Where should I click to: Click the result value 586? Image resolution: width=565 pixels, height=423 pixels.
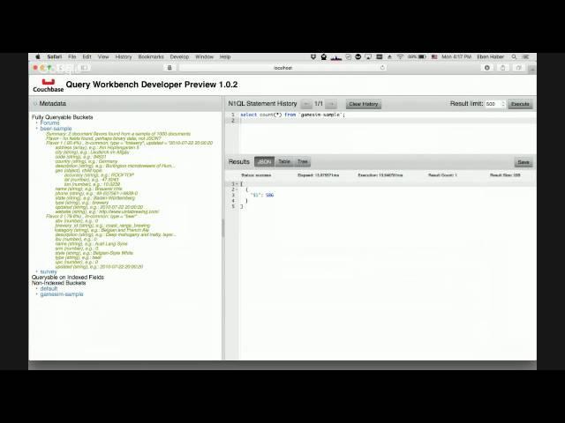[x=269, y=195]
